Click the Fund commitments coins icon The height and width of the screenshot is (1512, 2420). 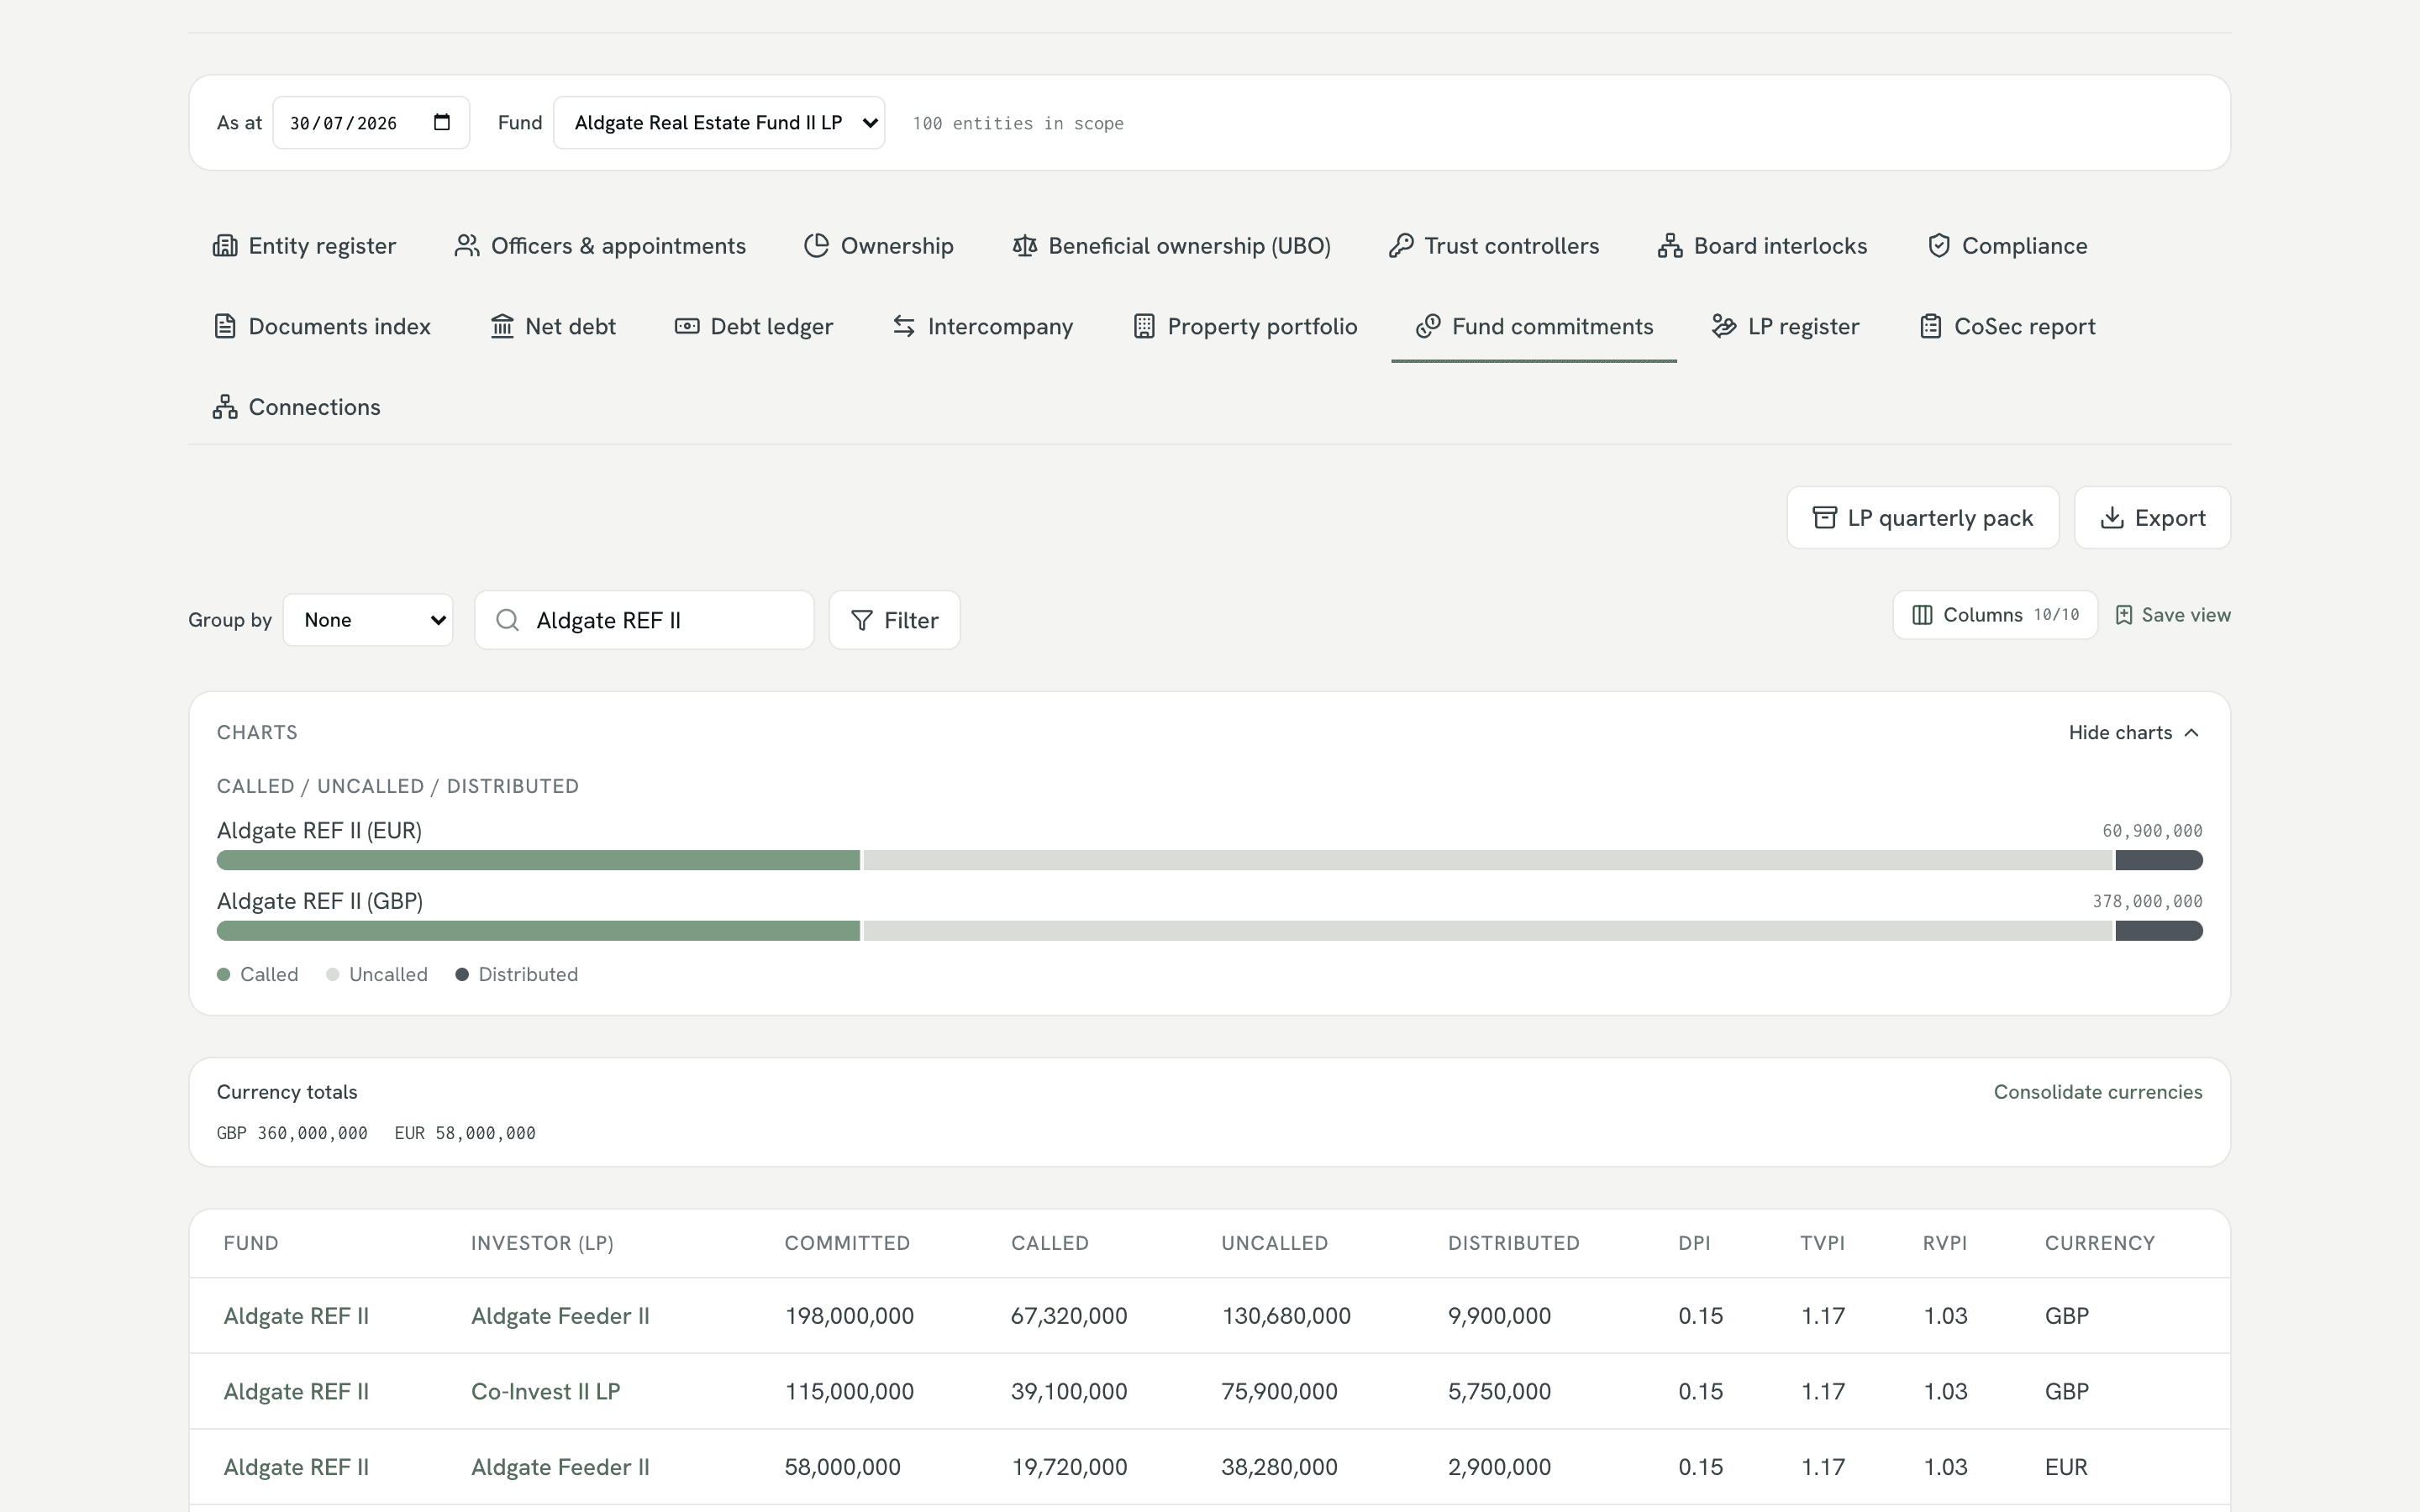(x=1428, y=326)
